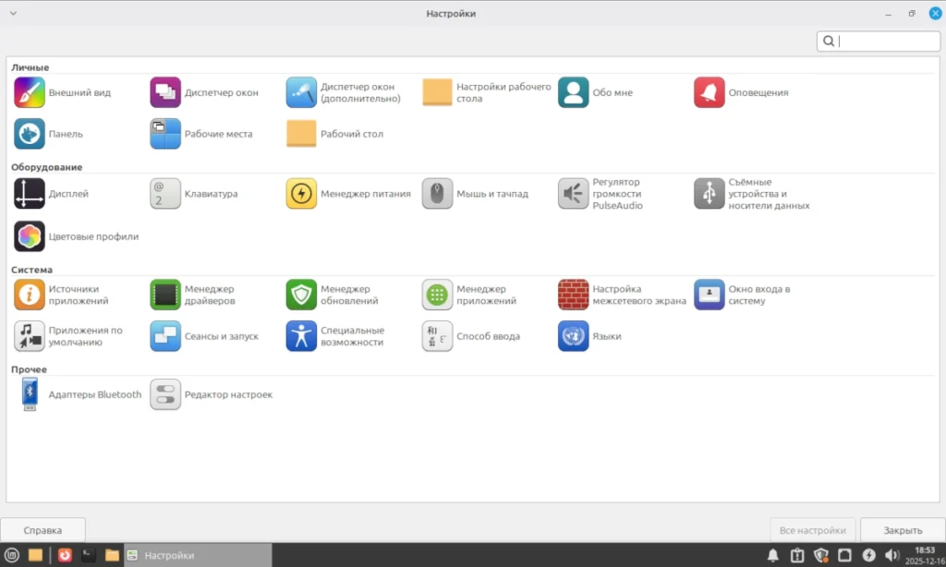Open Редактор настроек settings editor
The width and height of the screenshot is (946, 567).
[x=212, y=394]
